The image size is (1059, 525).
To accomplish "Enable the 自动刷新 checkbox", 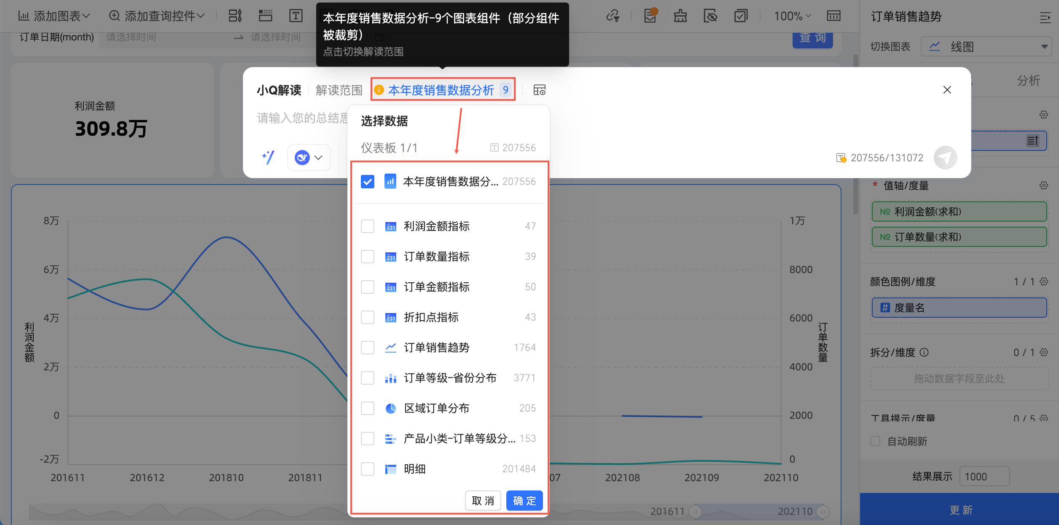I will coord(875,441).
